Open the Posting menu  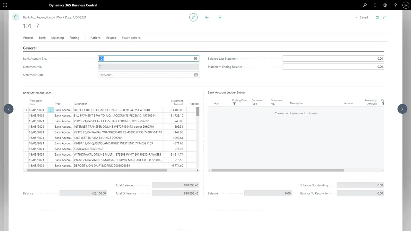tap(74, 38)
